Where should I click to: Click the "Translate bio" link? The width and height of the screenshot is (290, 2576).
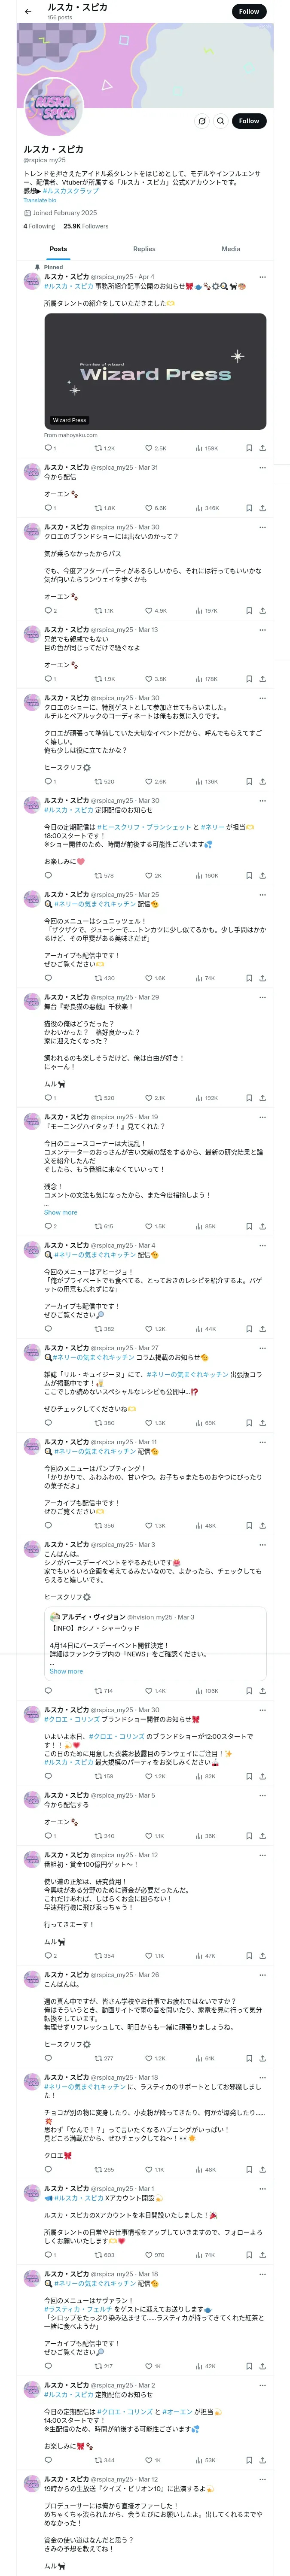(40, 200)
